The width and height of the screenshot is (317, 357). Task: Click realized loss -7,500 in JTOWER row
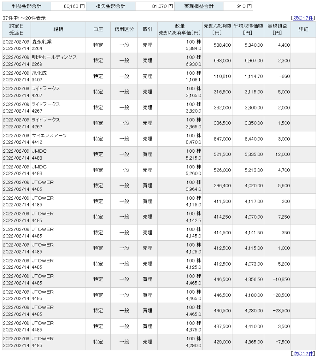tap(282, 342)
